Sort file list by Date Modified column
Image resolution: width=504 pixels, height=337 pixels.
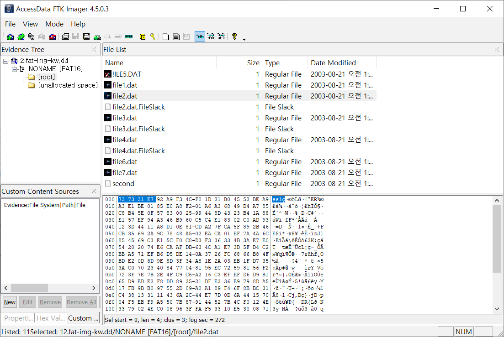[x=342, y=63]
